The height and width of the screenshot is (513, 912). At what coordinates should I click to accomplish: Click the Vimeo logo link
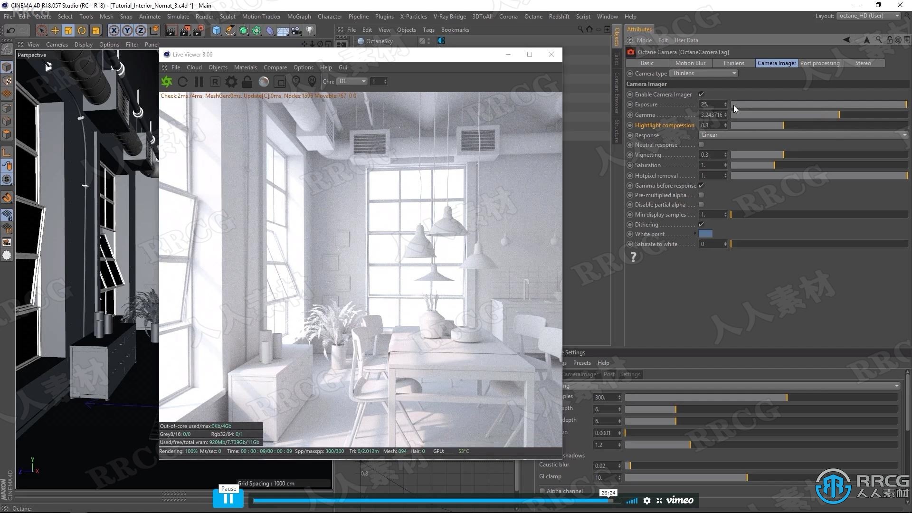click(x=680, y=500)
